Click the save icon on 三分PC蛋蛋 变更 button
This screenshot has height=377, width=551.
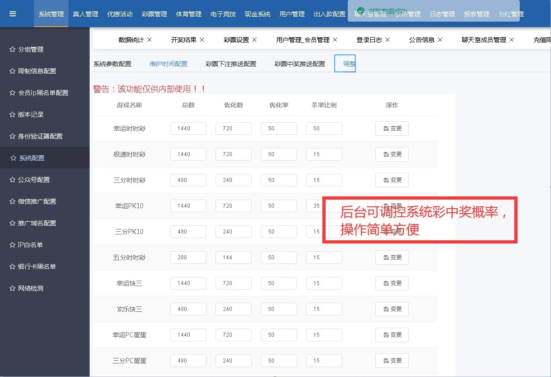point(386,361)
